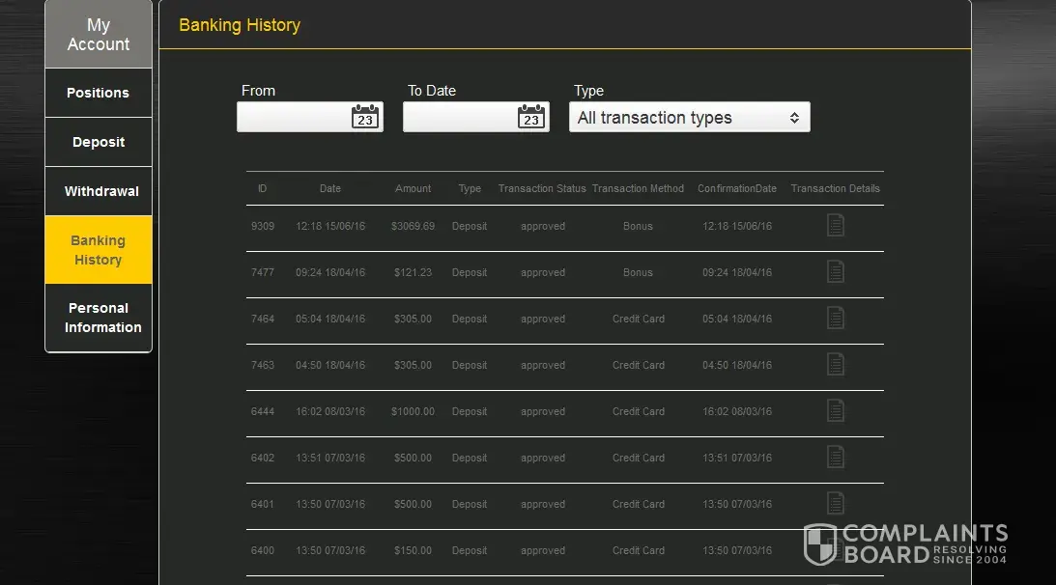Screen dimensions: 1056x585
Task: Click details icon for transaction 6401
Action: click(x=835, y=503)
